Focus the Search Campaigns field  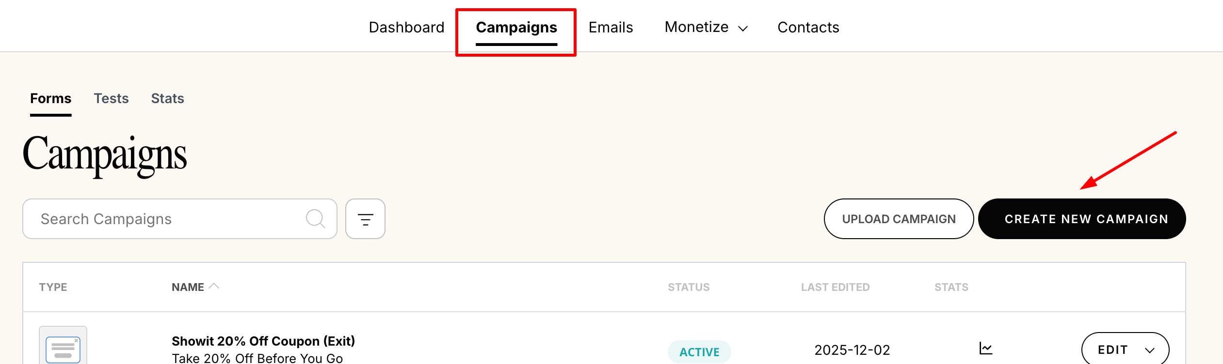click(165, 219)
